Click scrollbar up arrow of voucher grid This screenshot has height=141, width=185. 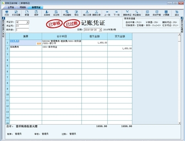click(x=180, y=34)
